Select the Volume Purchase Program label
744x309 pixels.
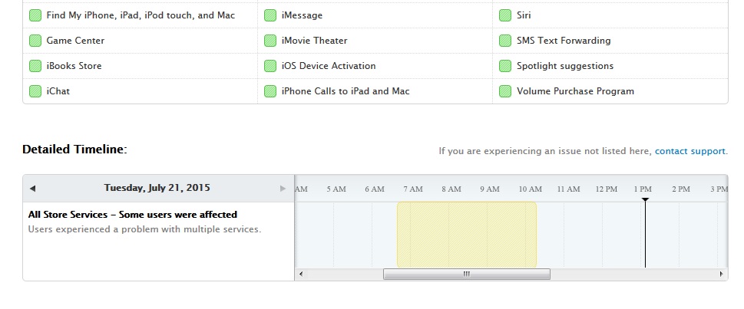tap(575, 91)
